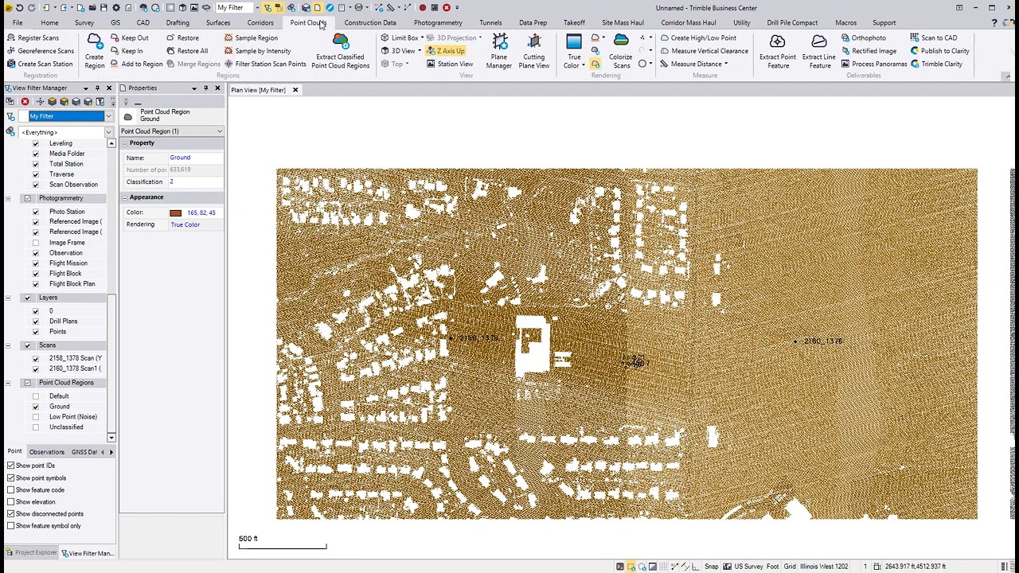
Task: Click Orthophoto deliverable command
Action: [x=863, y=38]
